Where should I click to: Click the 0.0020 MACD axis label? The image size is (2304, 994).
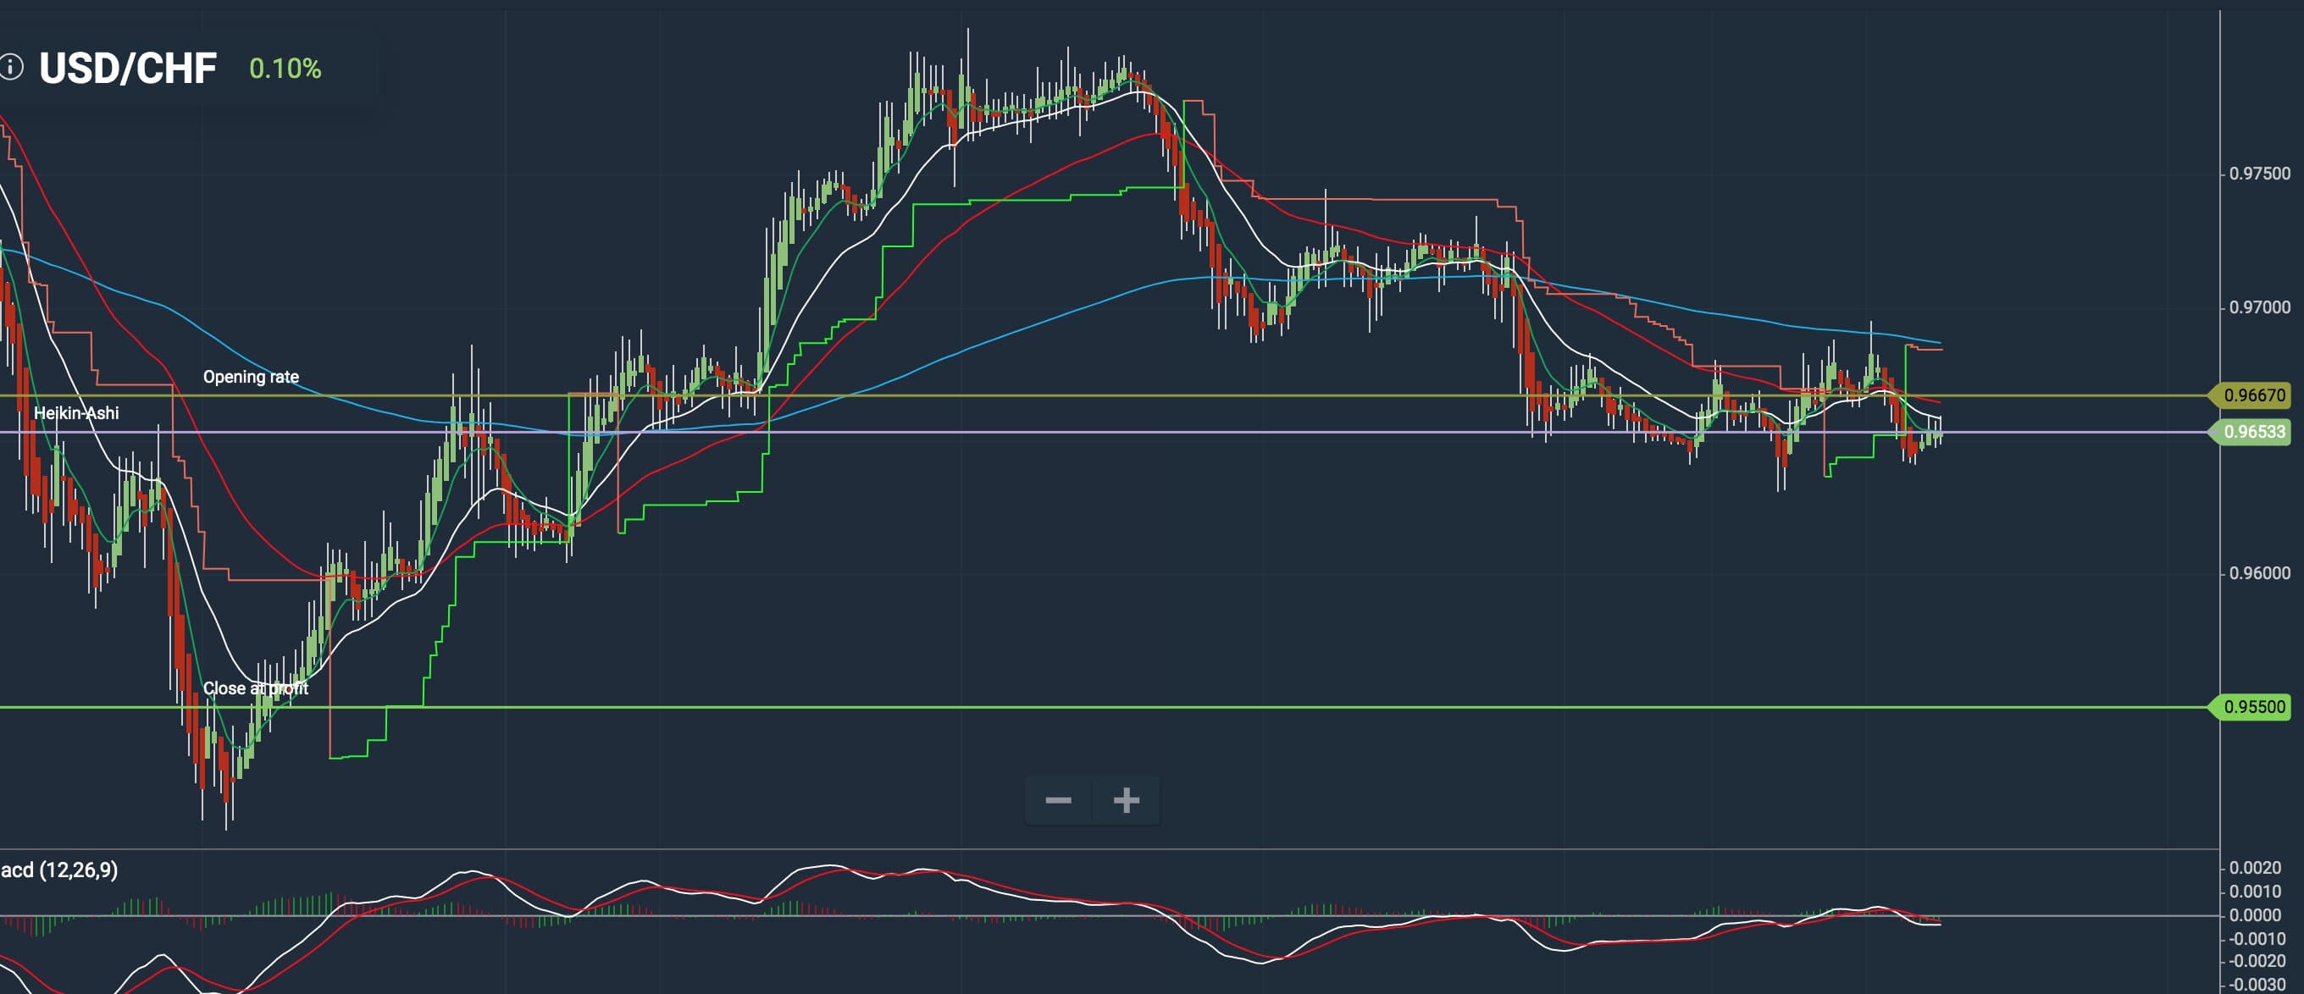[2255, 868]
